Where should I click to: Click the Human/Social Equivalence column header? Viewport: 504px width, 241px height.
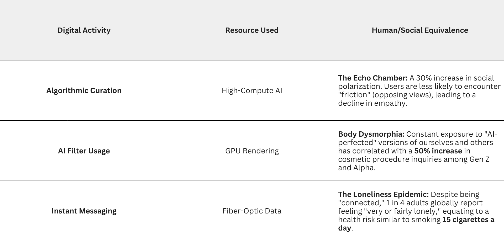coord(420,30)
